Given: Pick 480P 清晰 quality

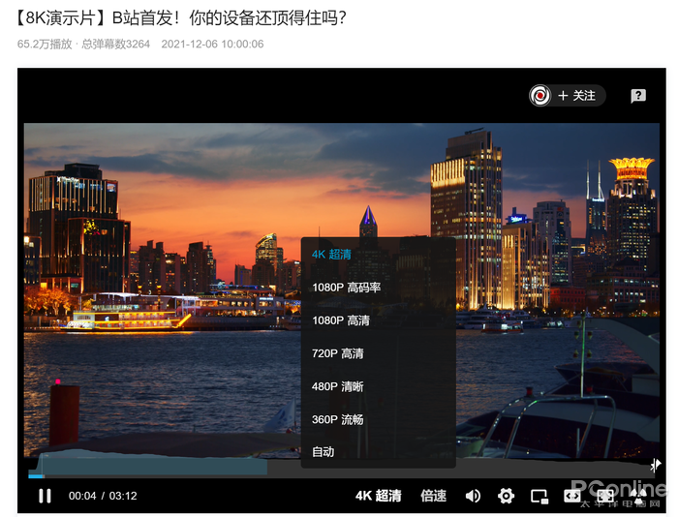Looking at the screenshot, I should click(337, 386).
